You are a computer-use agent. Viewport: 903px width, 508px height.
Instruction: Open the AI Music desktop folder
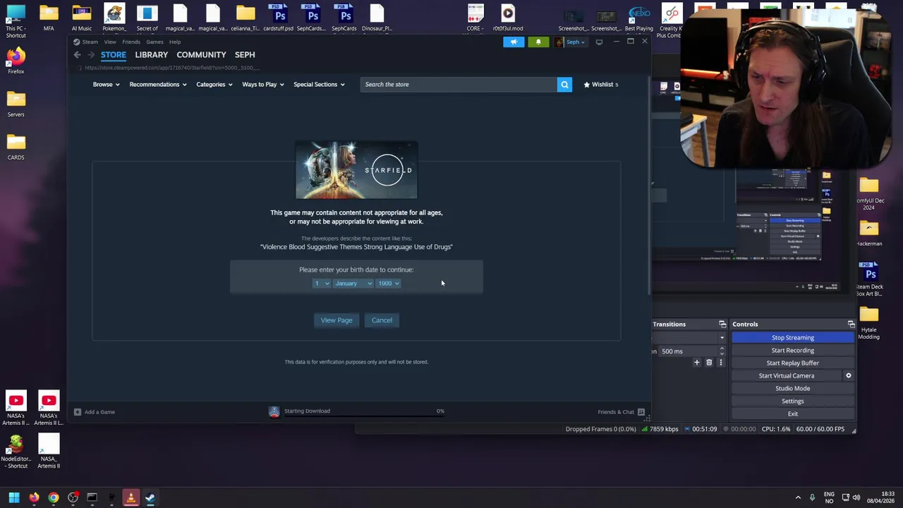82,18
